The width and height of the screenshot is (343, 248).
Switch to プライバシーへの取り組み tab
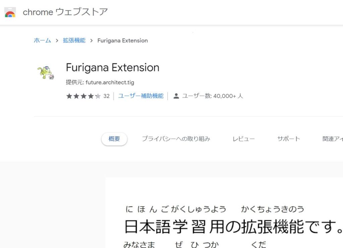[176, 139]
